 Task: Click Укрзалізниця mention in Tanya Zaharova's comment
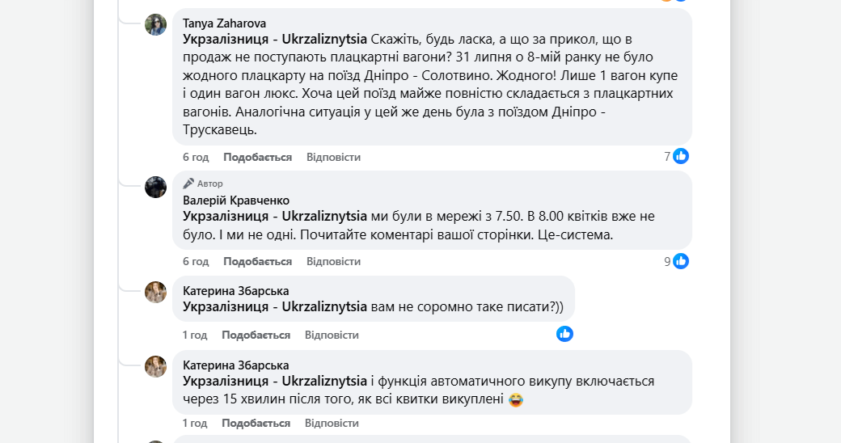[275, 40]
